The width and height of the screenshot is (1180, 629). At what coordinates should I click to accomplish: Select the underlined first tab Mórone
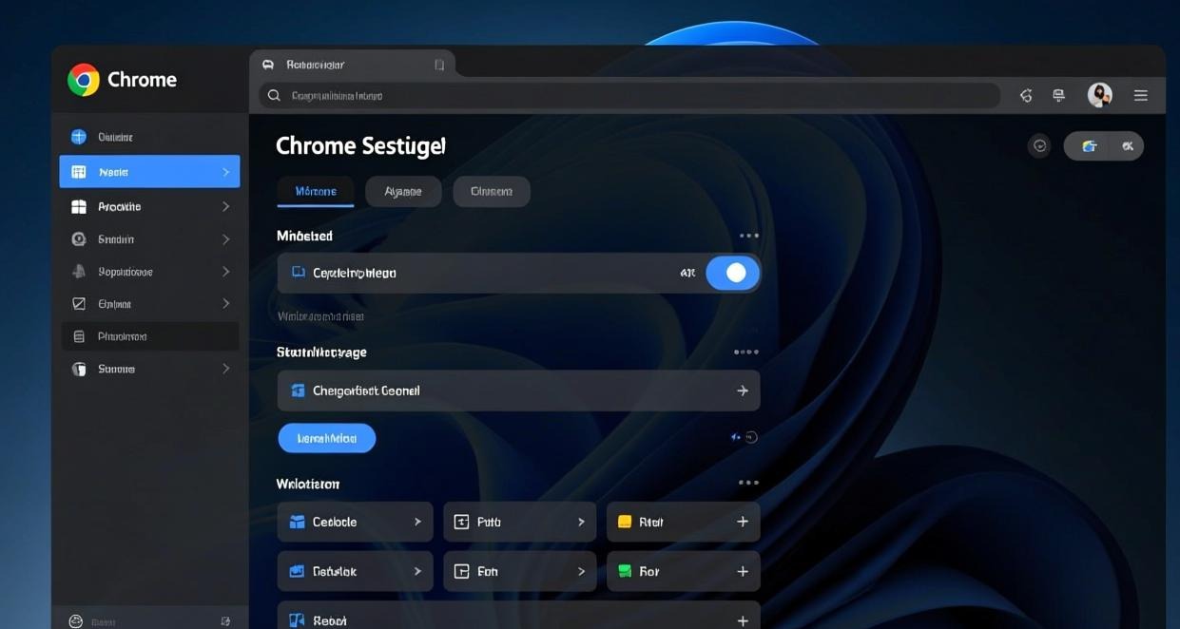point(316,191)
